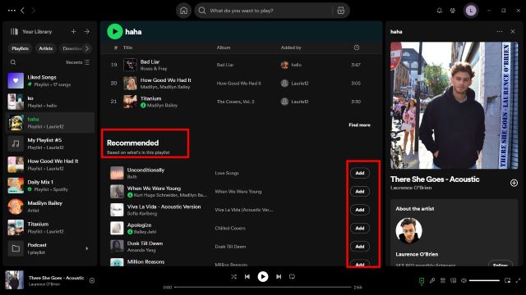Add When We Were Young to playlist
The height and width of the screenshot is (295, 526).
click(360, 191)
